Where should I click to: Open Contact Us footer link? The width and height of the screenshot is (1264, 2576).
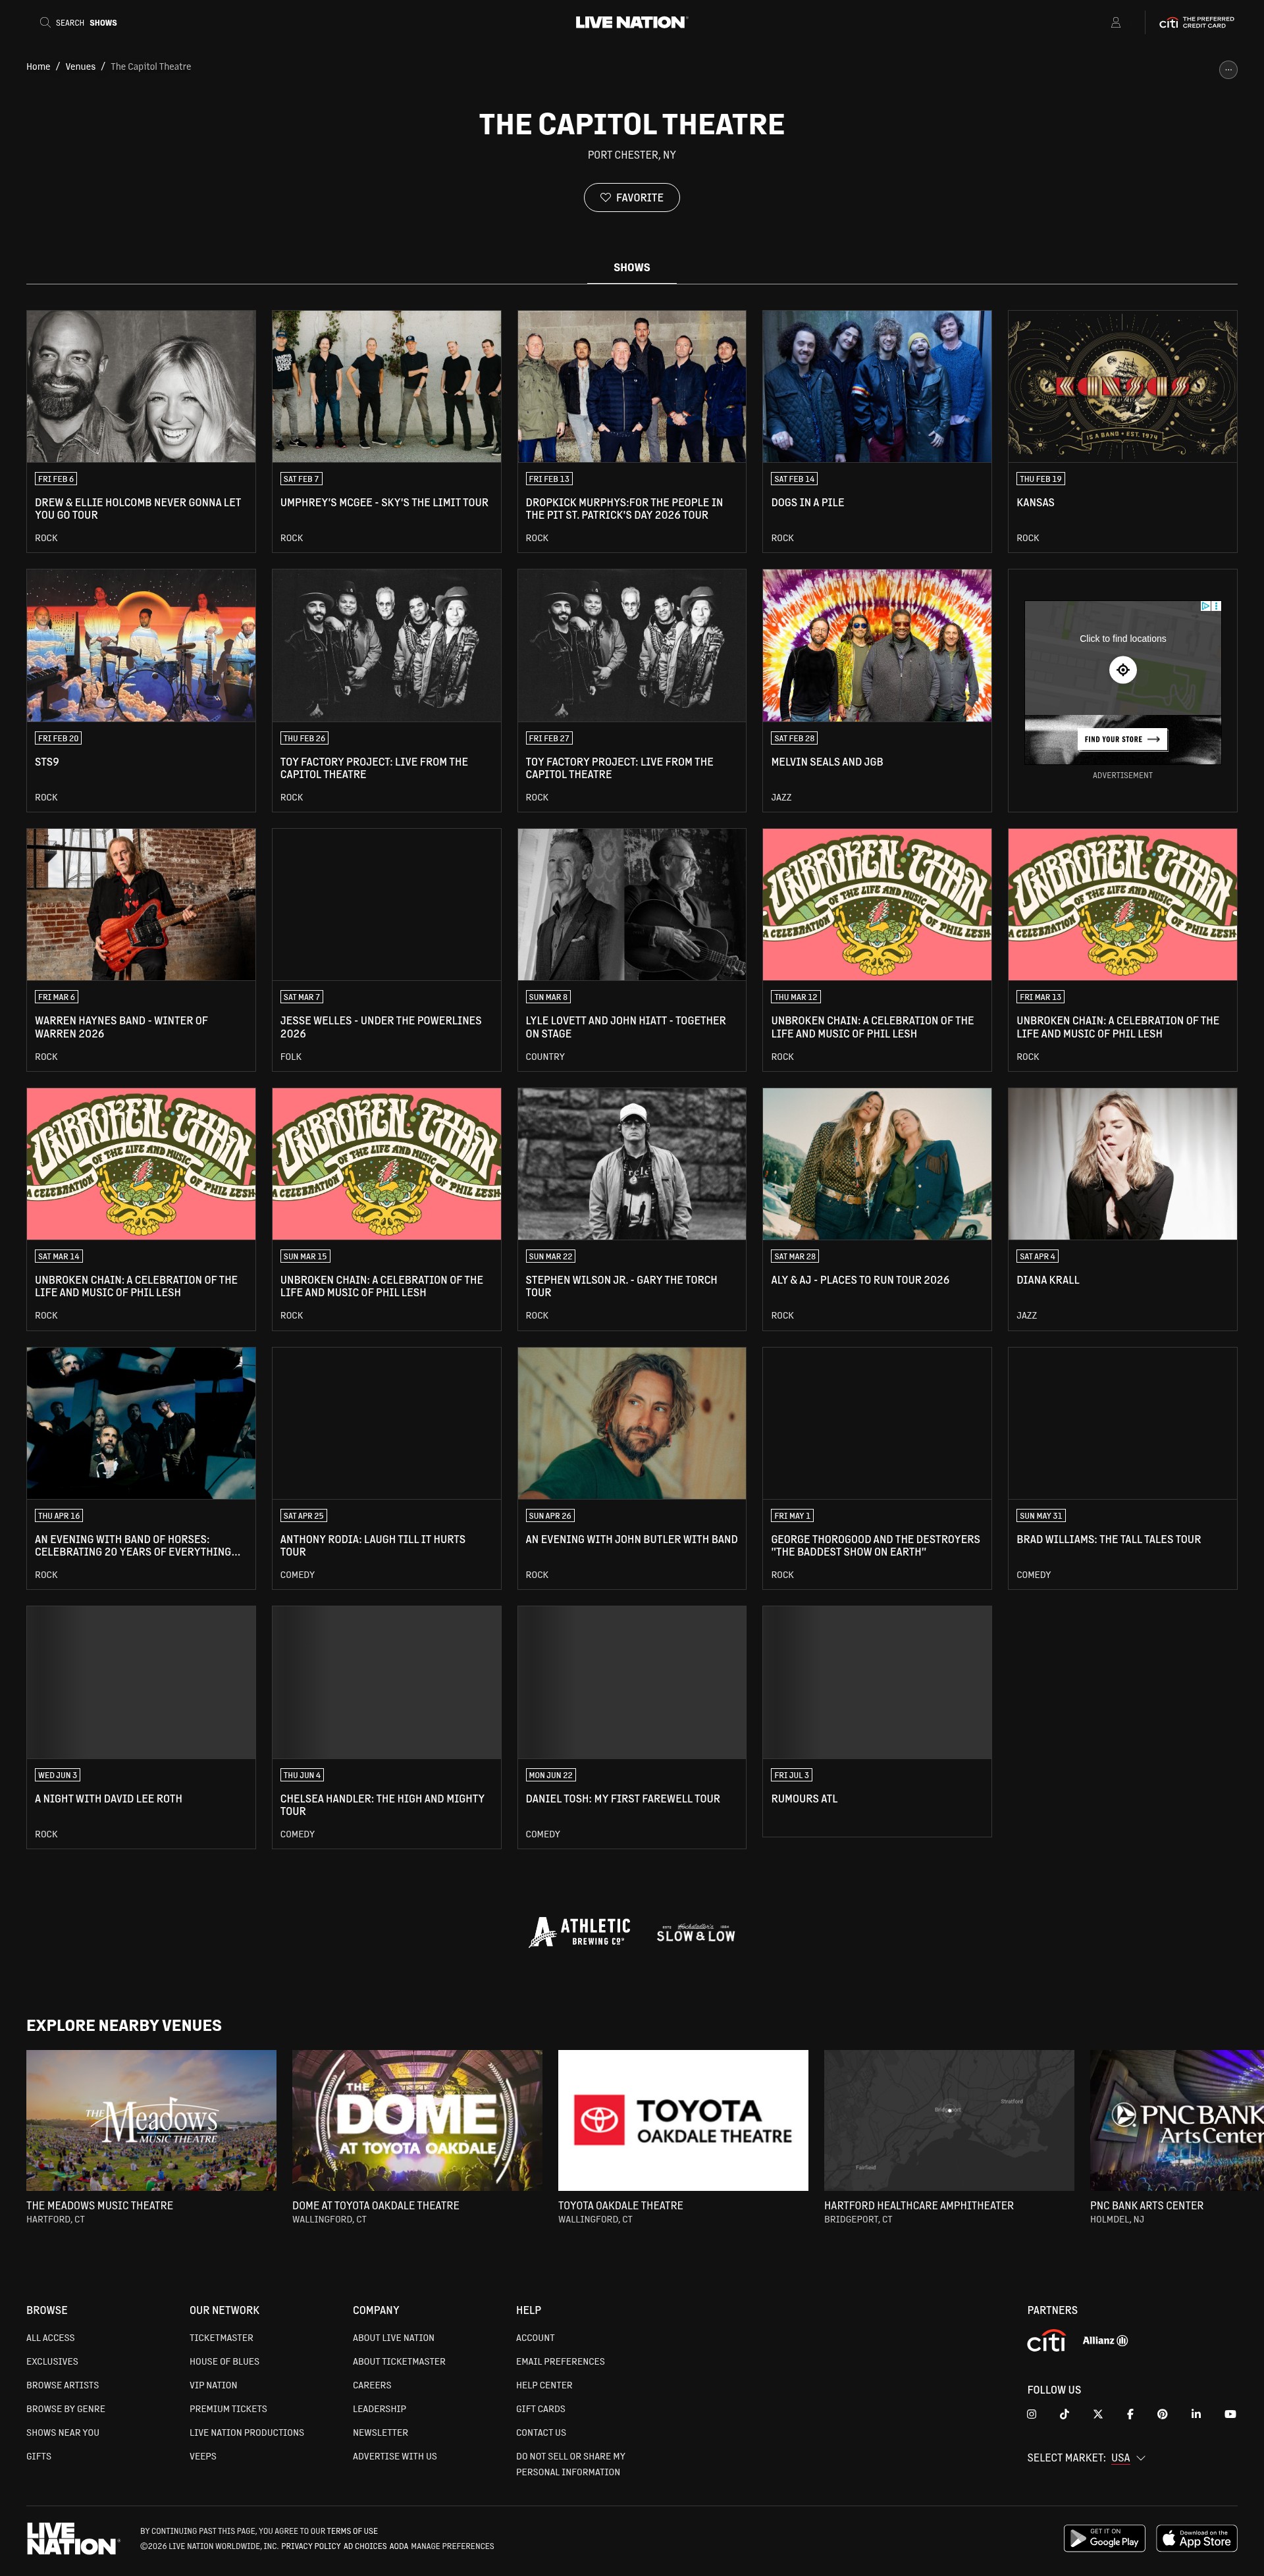pos(541,2433)
